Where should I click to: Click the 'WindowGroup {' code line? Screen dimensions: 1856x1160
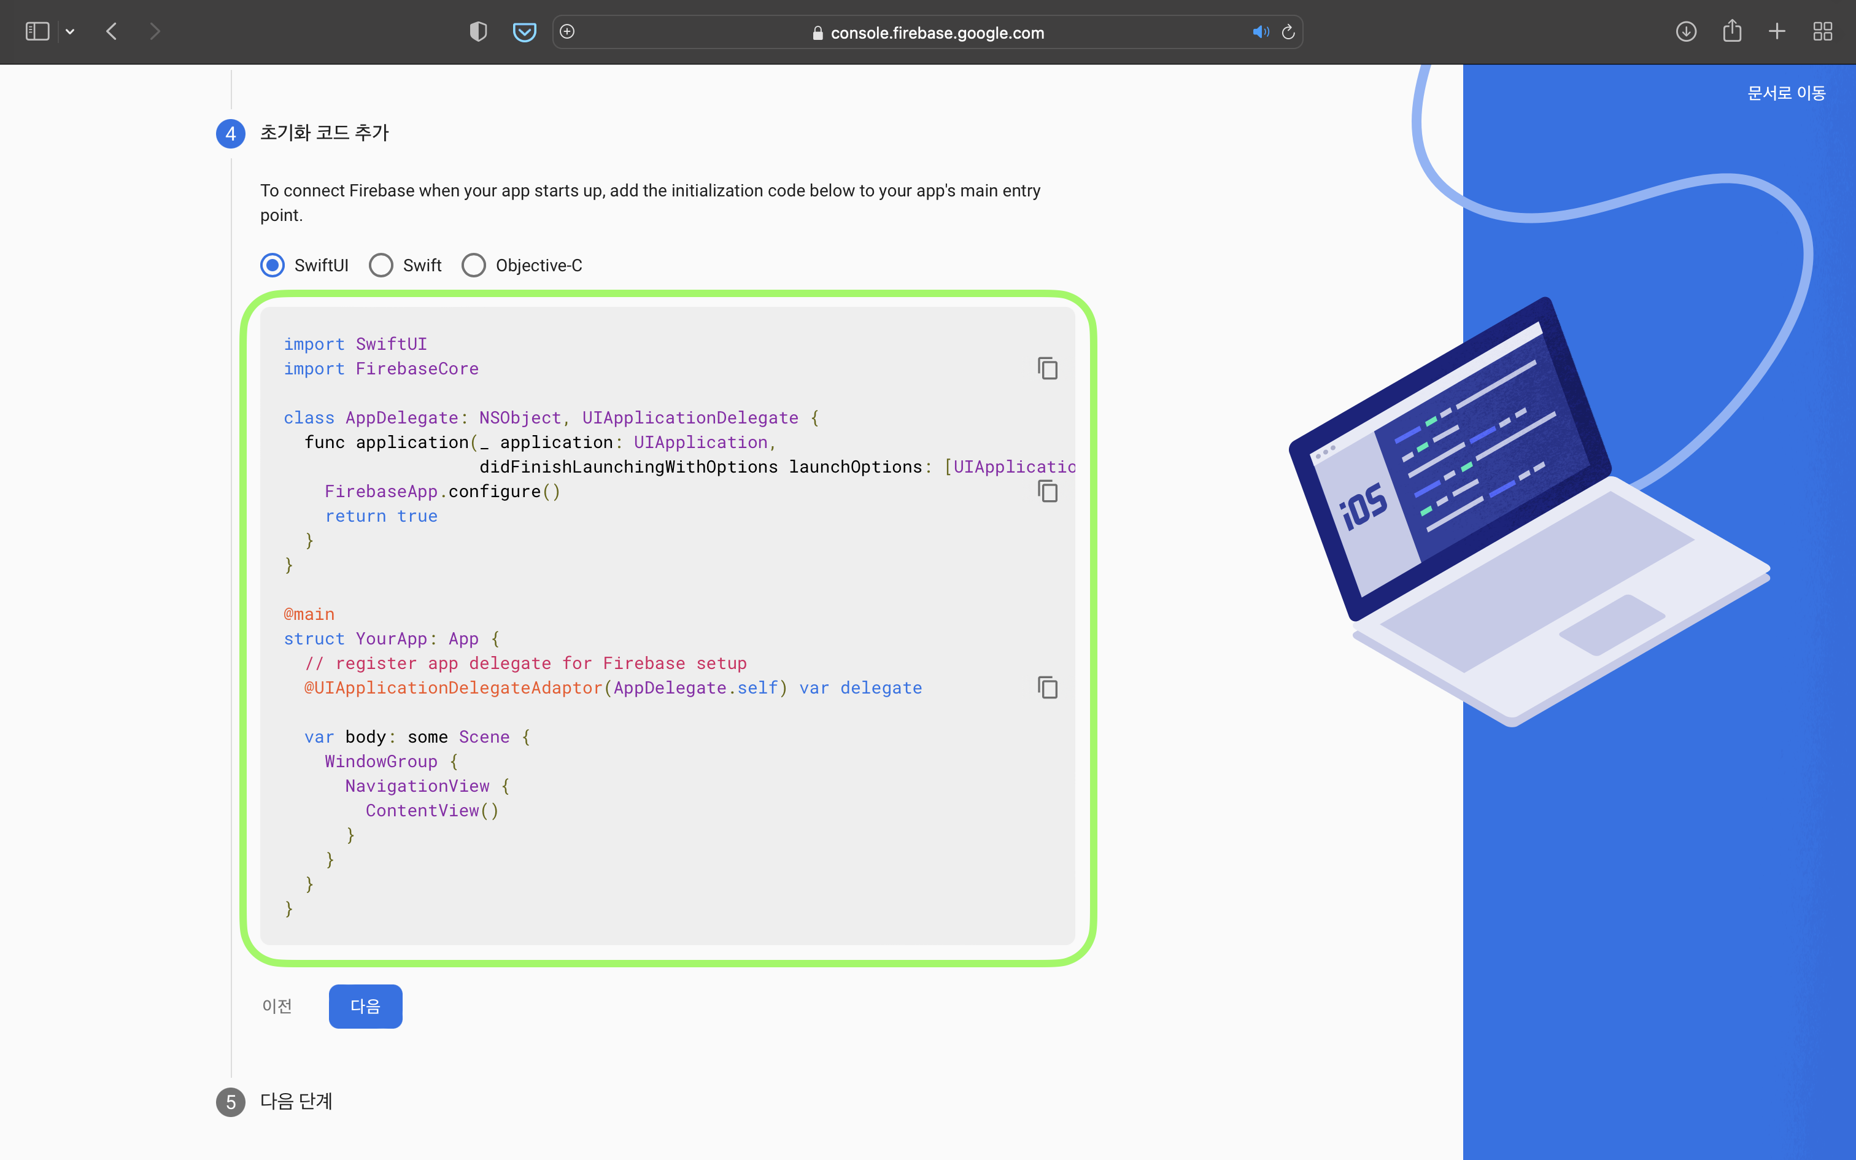tap(391, 761)
